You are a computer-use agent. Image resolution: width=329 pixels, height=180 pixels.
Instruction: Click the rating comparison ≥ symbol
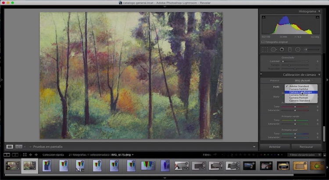point(232,155)
